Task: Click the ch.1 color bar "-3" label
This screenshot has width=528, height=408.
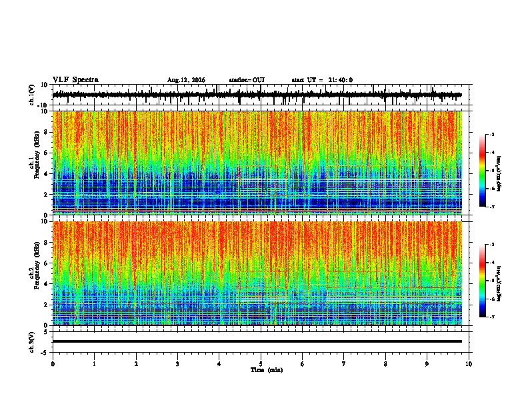Action: 492,134
